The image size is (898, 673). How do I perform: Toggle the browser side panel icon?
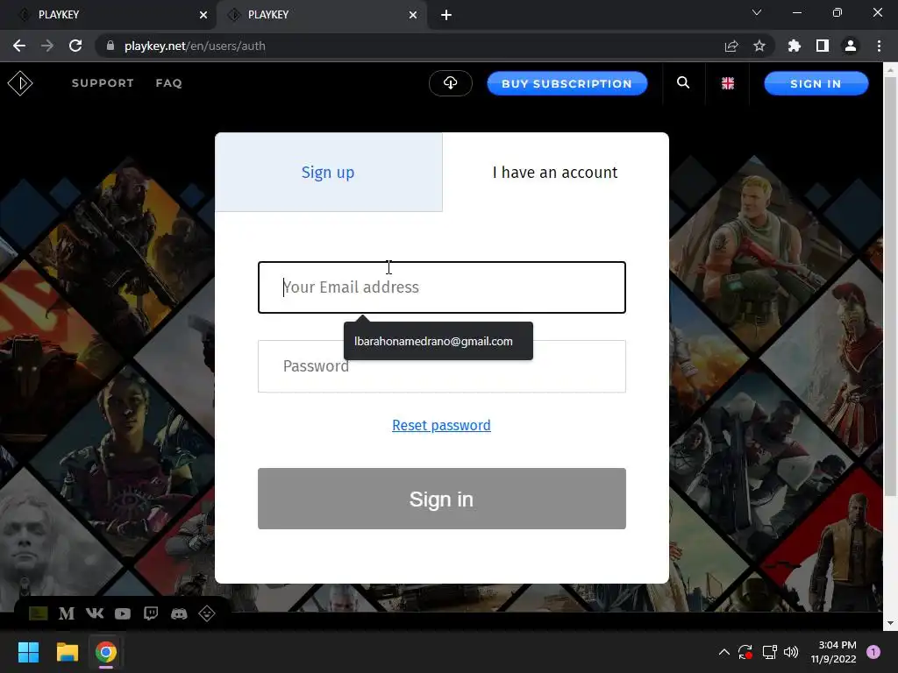[823, 46]
